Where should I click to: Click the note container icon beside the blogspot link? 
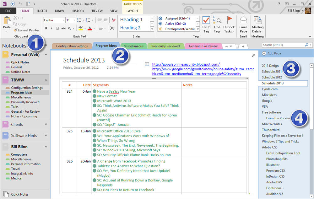point(147,64)
